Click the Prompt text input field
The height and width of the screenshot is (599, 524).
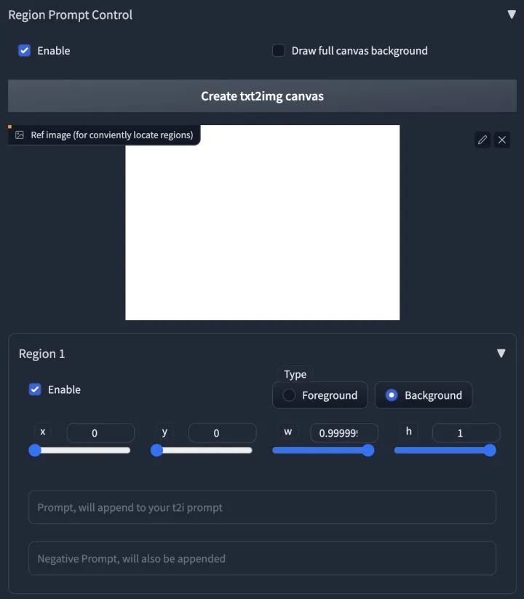click(x=262, y=507)
